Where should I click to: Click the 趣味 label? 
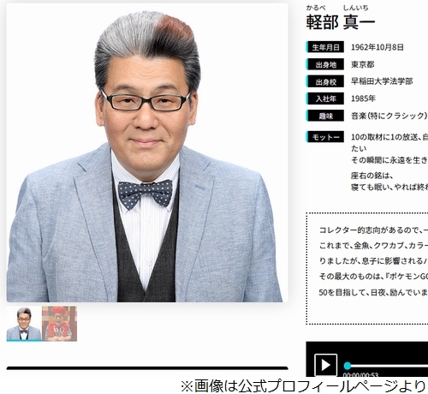coord(325,116)
